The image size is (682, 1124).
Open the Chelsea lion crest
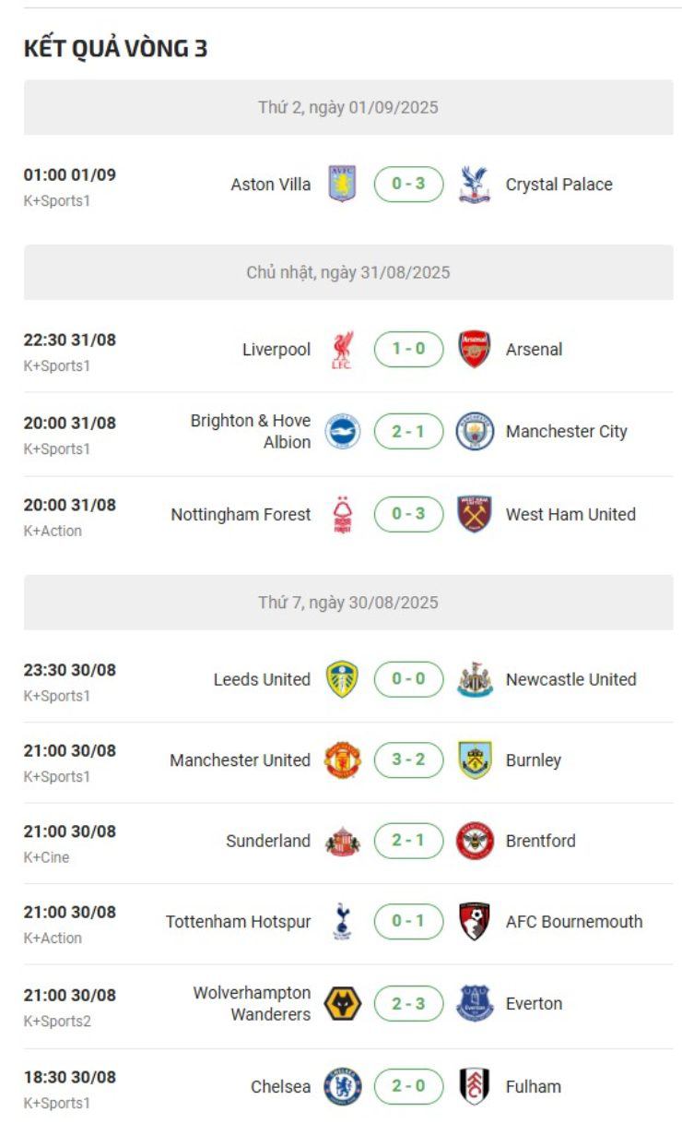point(342,1086)
